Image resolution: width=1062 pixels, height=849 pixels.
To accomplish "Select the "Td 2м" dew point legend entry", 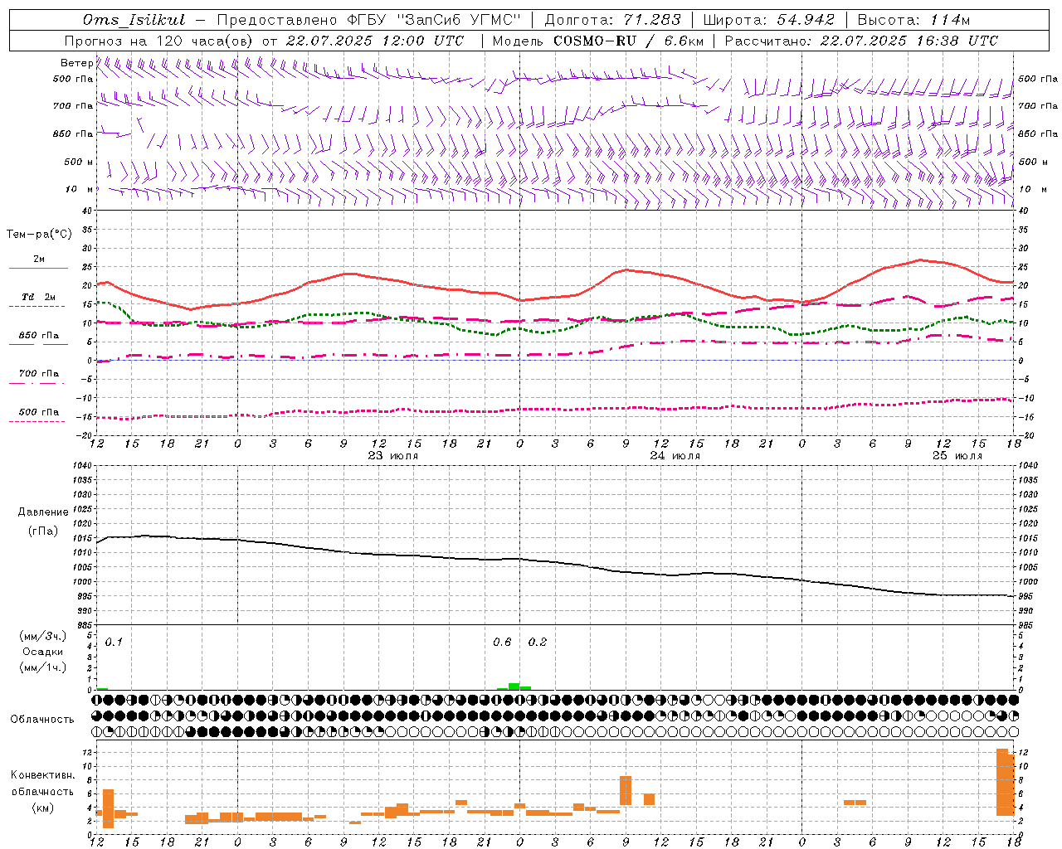I will click(x=39, y=297).
